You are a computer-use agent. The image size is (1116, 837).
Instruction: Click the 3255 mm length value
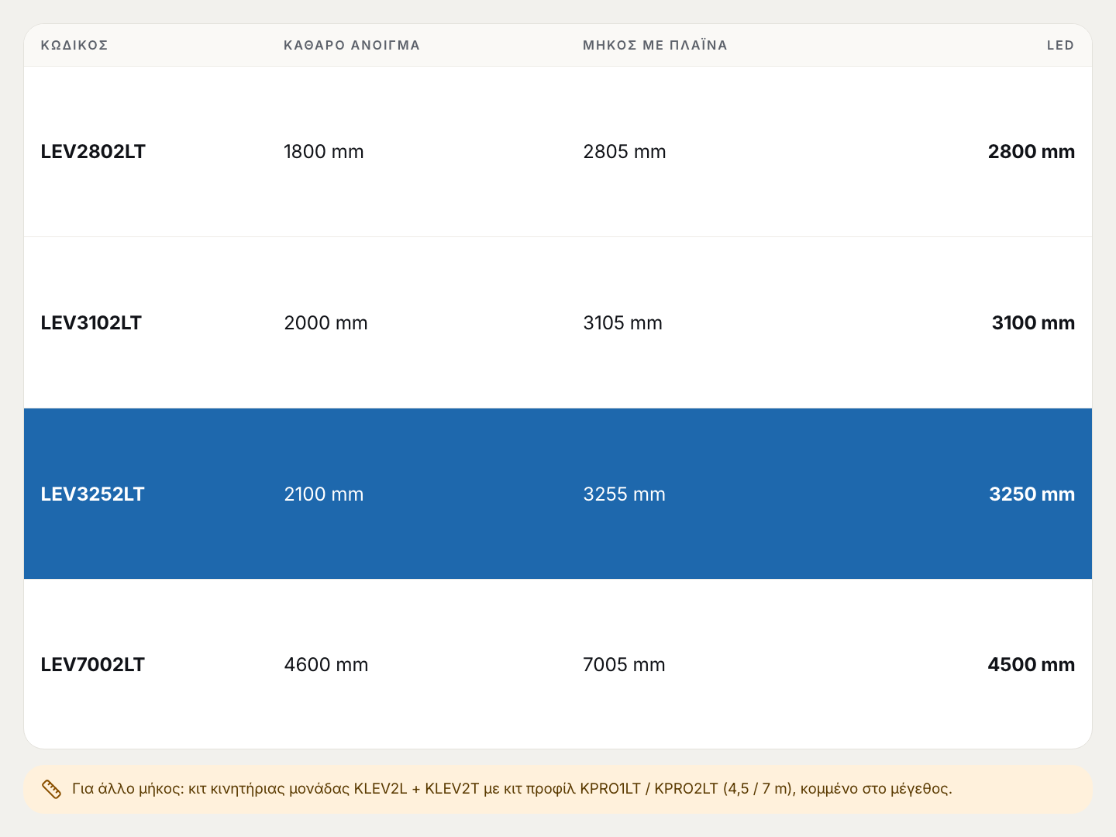tap(625, 494)
